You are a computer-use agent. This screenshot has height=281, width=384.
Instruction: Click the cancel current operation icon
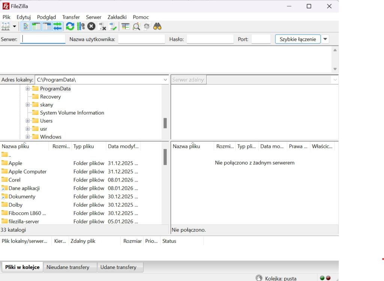tap(91, 27)
